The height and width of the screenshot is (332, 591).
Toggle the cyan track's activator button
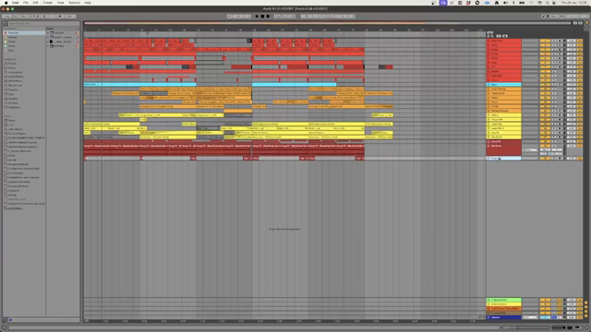[x=545, y=85]
